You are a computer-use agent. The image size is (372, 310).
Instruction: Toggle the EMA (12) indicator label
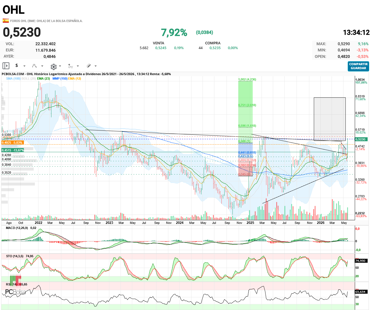[75, 78]
